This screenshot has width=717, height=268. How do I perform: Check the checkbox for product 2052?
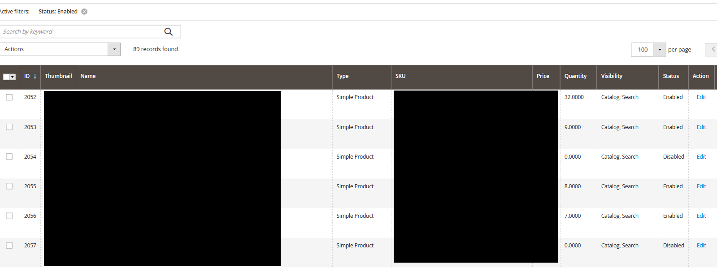(9, 97)
